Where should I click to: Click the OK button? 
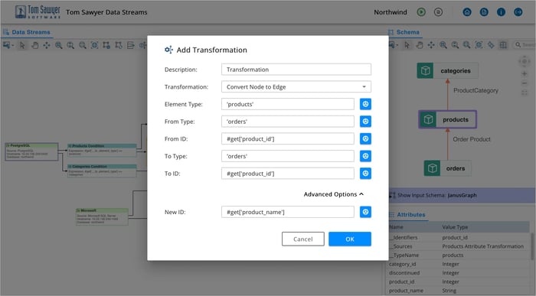point(350,239)
